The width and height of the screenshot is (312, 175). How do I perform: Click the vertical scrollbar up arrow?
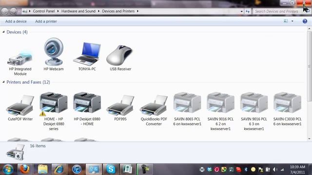(309, 29)
